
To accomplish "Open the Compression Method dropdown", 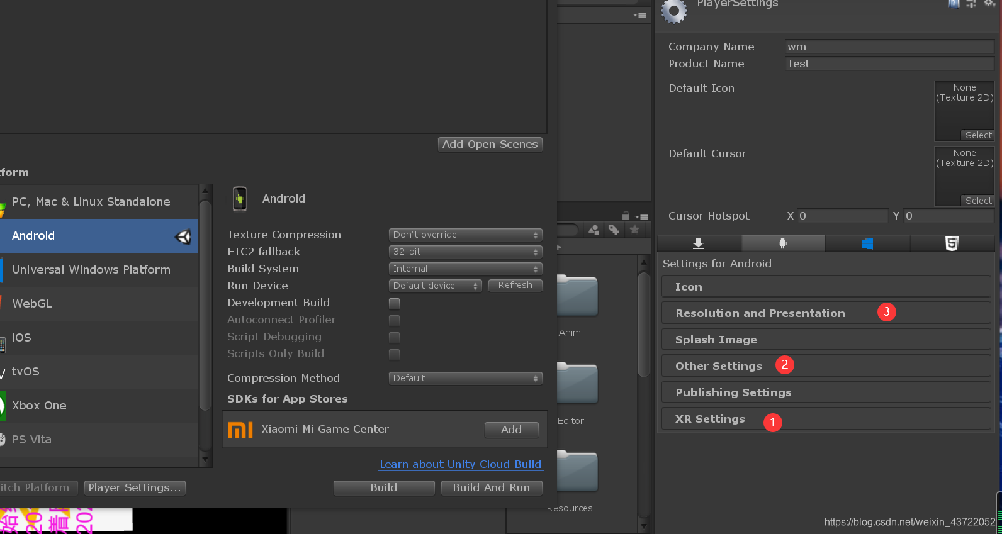I will pos(465,378).
